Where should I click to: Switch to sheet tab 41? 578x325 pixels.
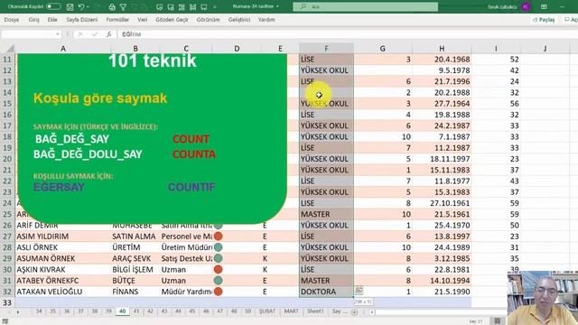(x=136, y=311)
